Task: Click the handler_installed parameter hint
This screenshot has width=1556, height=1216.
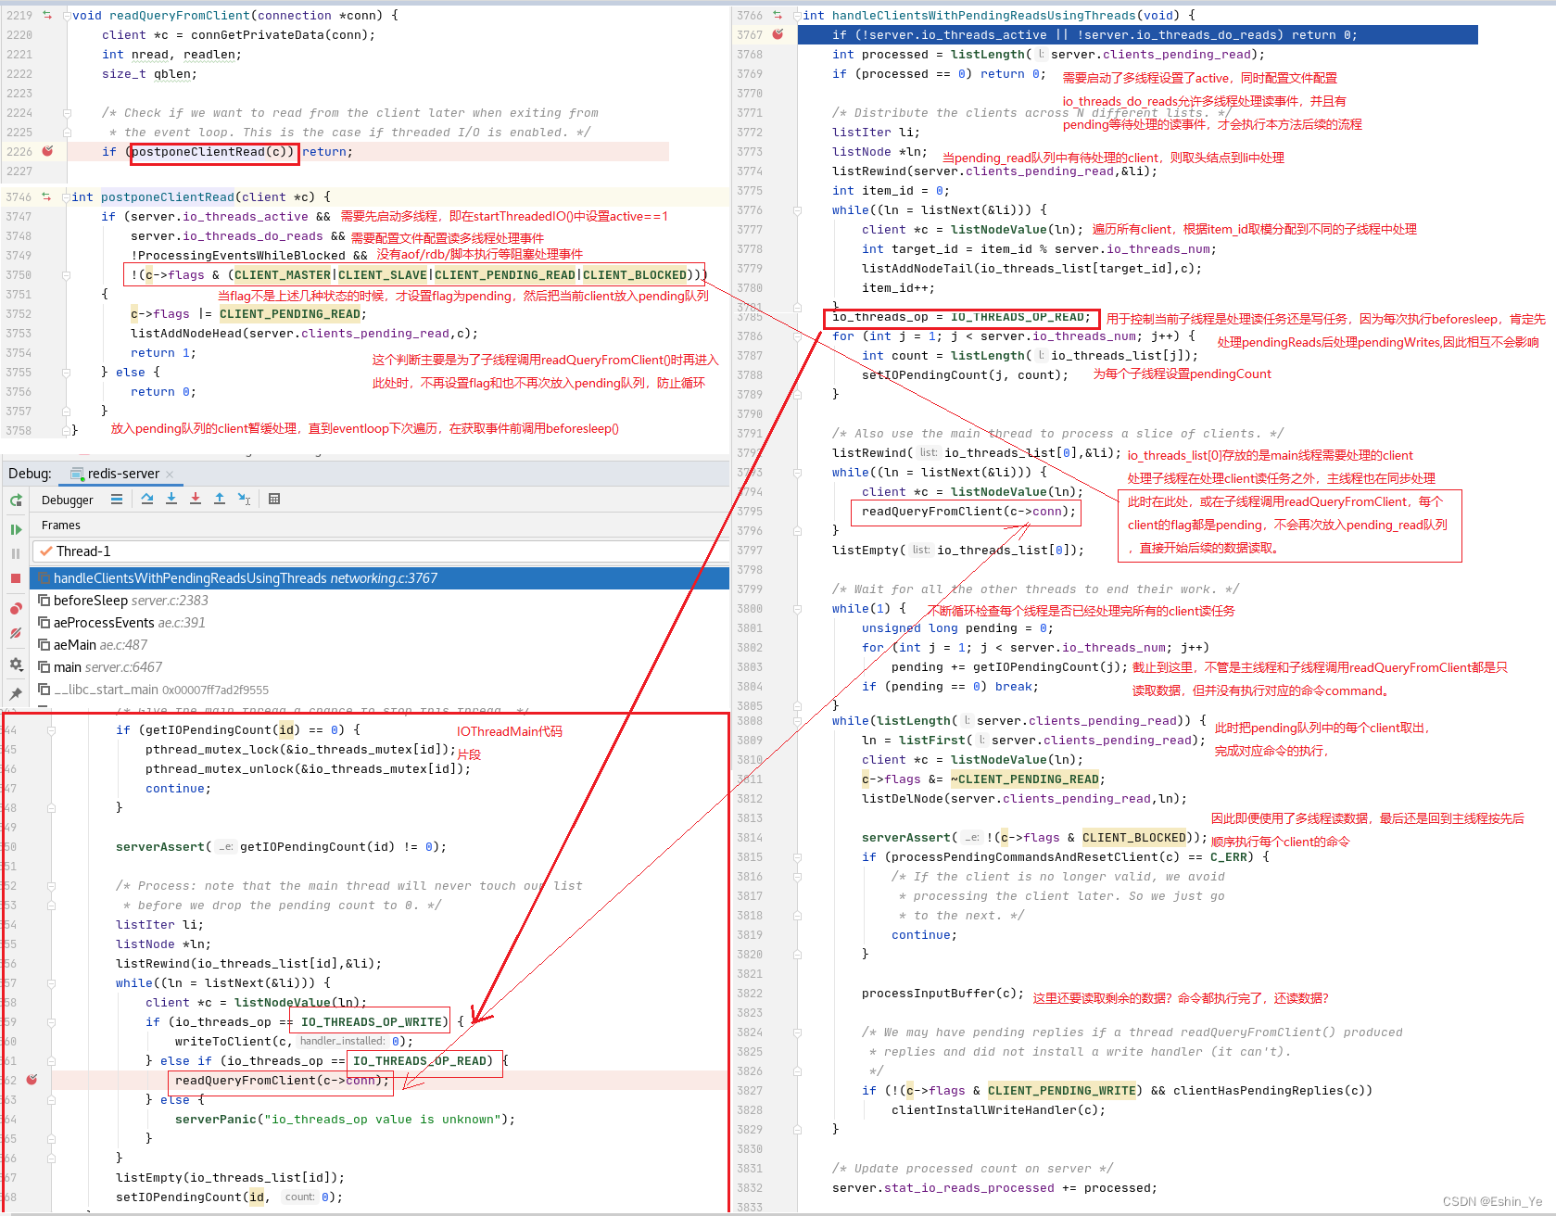Action: (x=342, y=1042)
